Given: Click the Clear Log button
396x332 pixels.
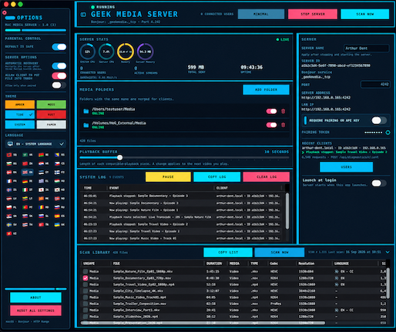Looking at the screenshot, I should tap(267, 177).
